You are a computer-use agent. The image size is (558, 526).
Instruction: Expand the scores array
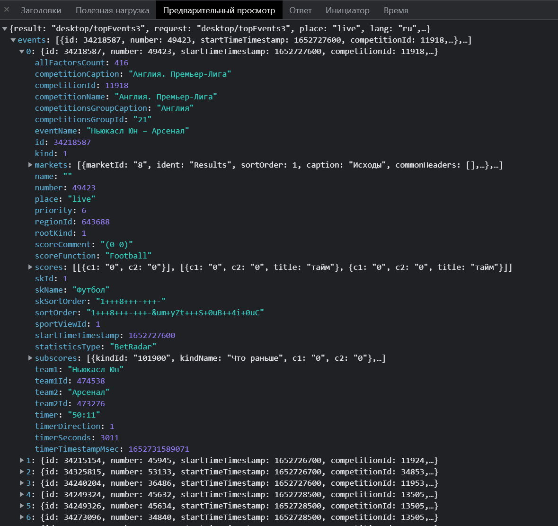pos(30,267)
